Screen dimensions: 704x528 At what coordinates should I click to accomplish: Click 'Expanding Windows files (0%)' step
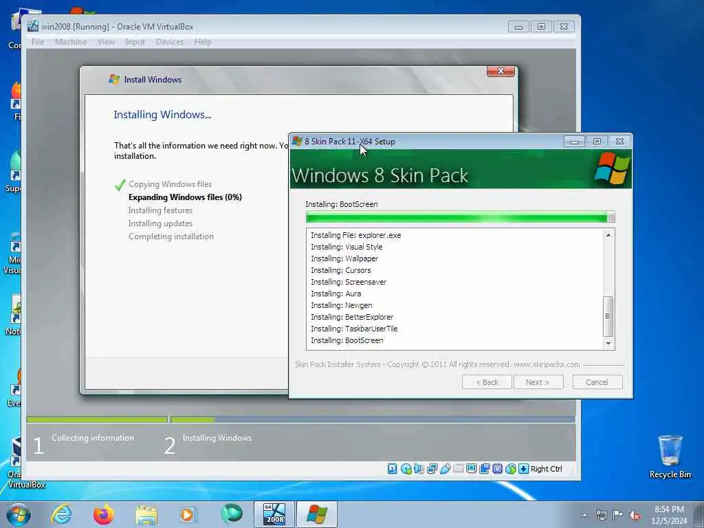pyautogui.click(x=185, y=197)
